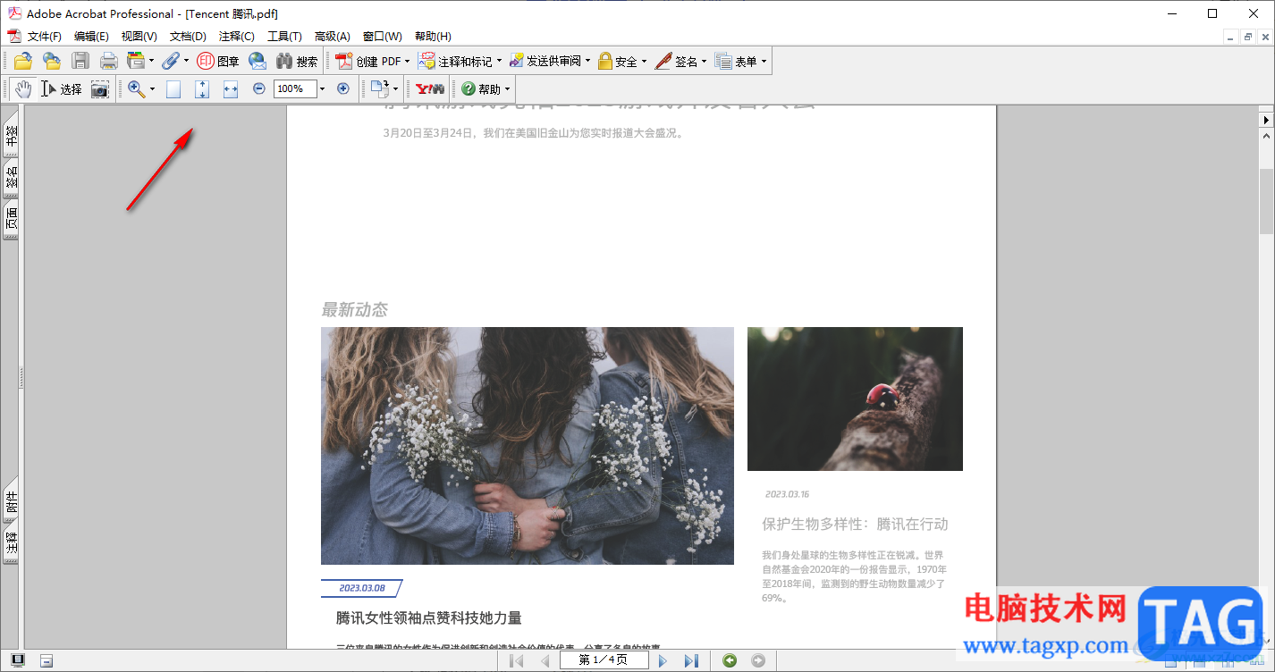Expand the paperclip attach dropdown arrow
The height and width of the screenshot is (672, 1275).
click(186, 61)
